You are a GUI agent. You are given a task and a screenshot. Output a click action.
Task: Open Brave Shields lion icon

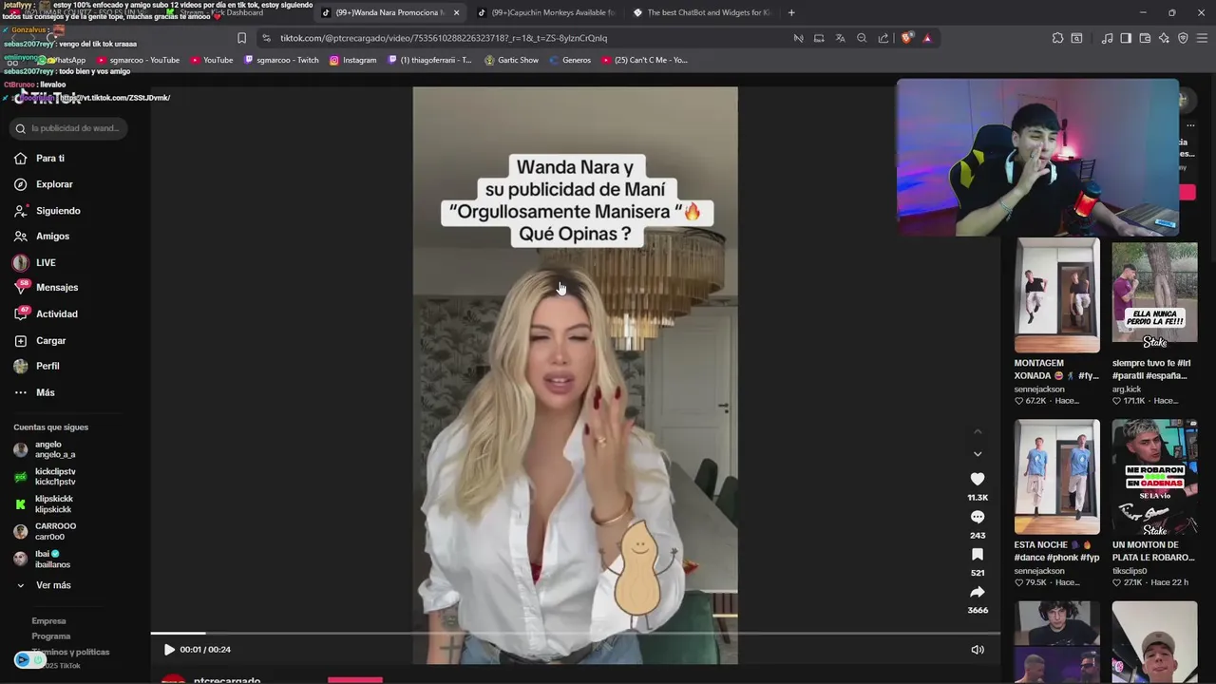907,38
